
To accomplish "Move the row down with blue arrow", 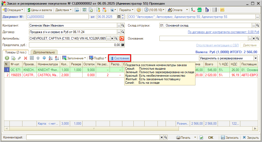I will [x=44, y=58].
